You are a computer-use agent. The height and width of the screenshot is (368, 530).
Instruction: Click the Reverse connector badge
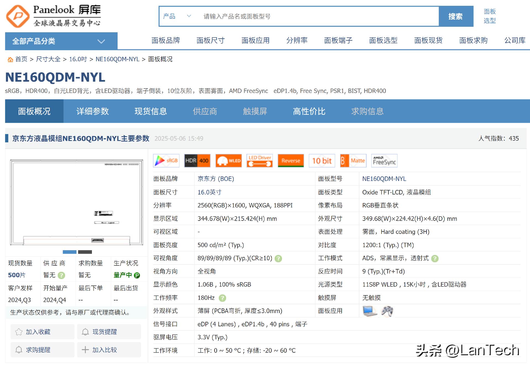(291, 161)
